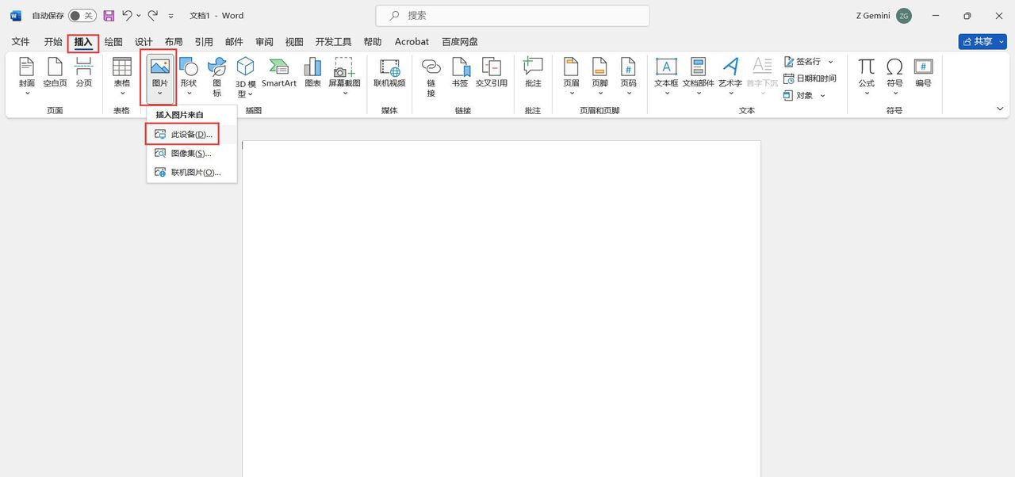Viewport: 1015px width, 477px height.
Task: Expand the 屏幕截图 dropdown arrow
Action: [344, 93]
